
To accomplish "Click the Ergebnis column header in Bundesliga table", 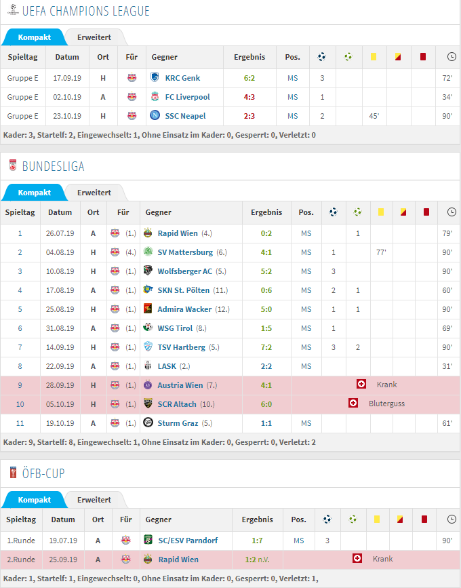I will click(266, 212).
